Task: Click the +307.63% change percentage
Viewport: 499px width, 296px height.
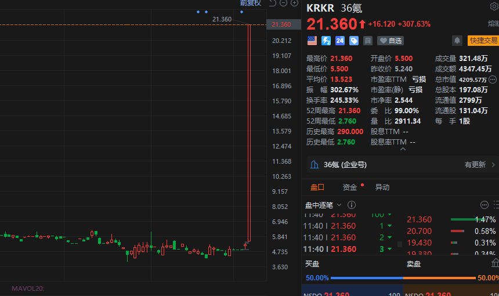Action: 414,24
